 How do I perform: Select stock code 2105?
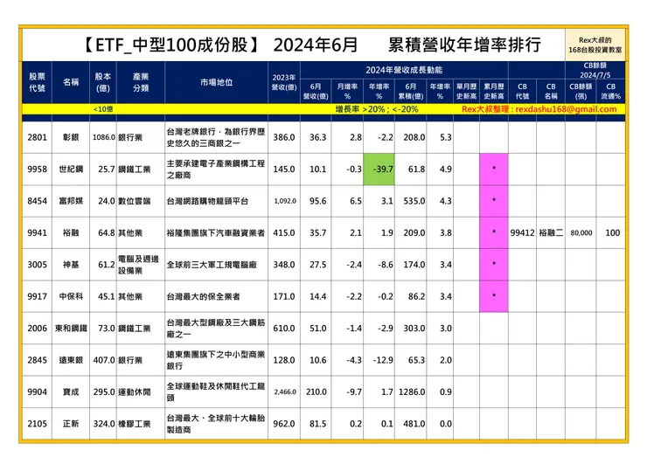pyautogui.click(x=37, y=424)
